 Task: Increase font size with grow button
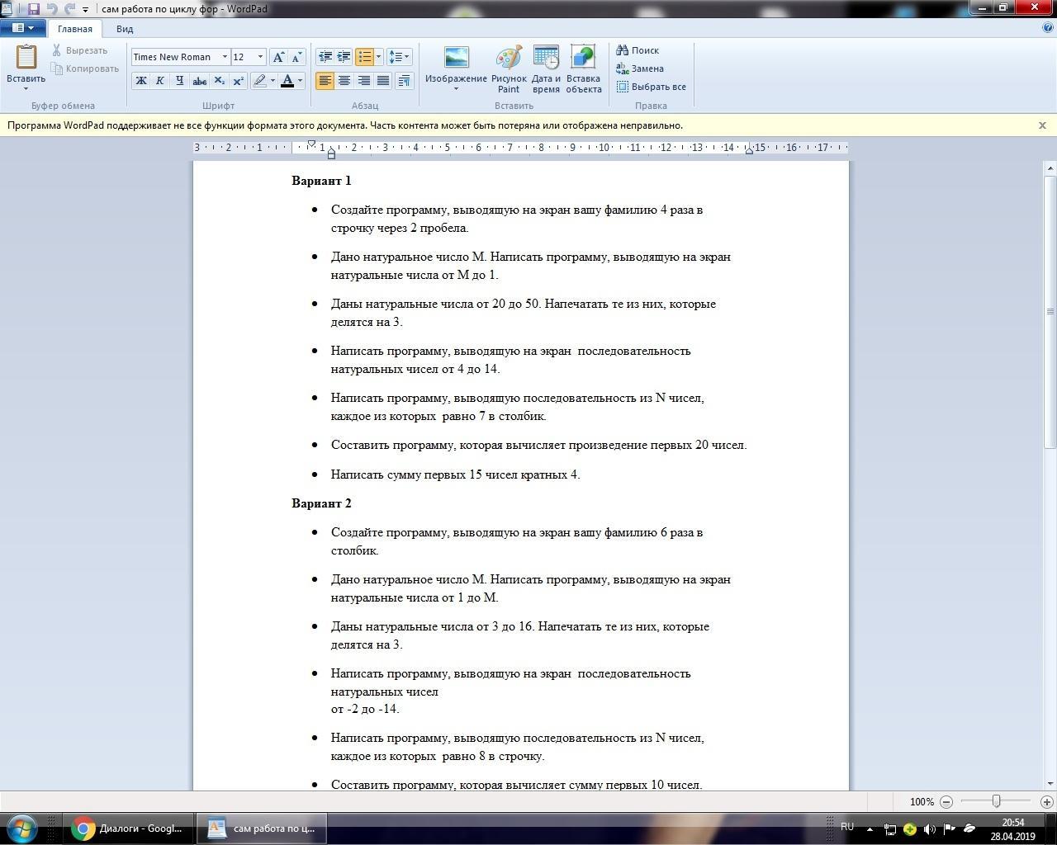tap(279, 57)
